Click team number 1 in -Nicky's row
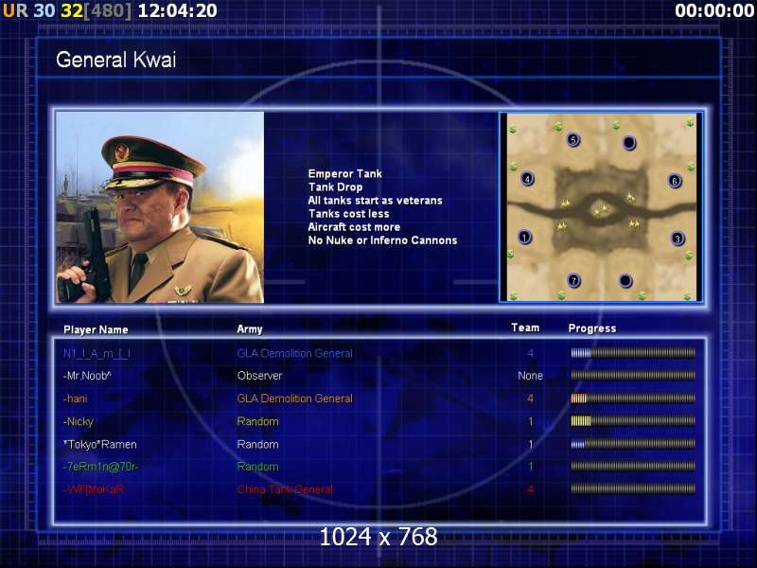 coord(530,421)
